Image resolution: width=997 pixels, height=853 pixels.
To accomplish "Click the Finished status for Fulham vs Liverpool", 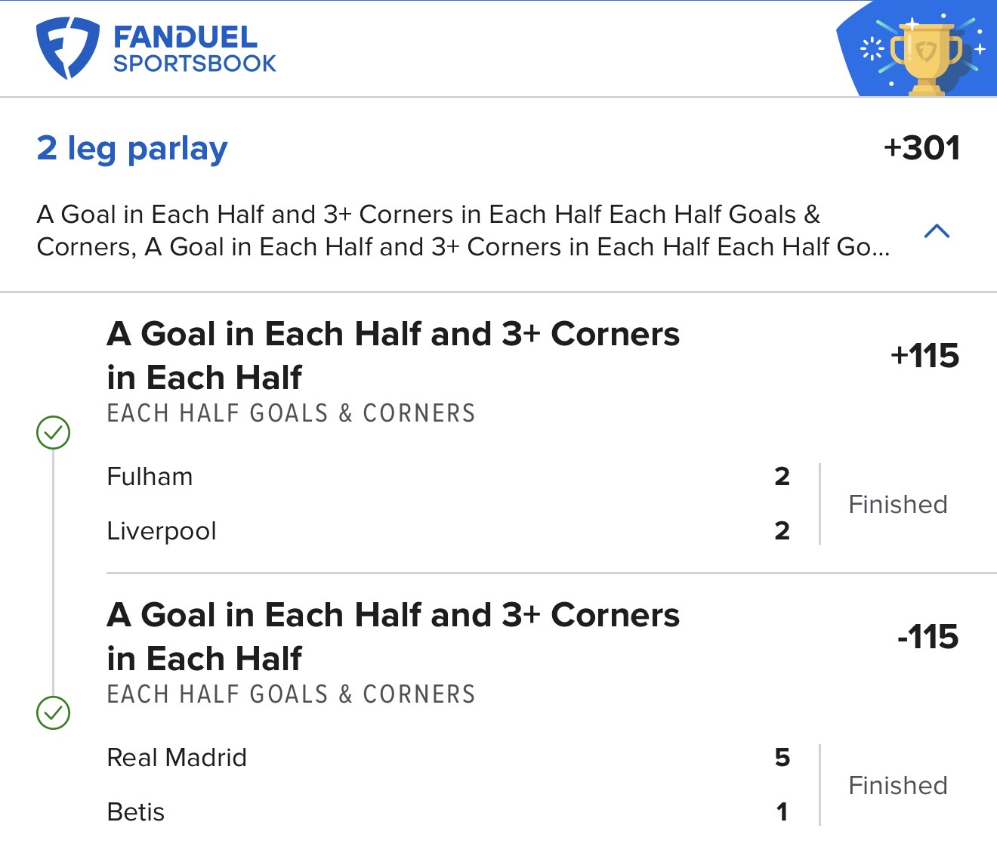I will click(x=897, y=504).
